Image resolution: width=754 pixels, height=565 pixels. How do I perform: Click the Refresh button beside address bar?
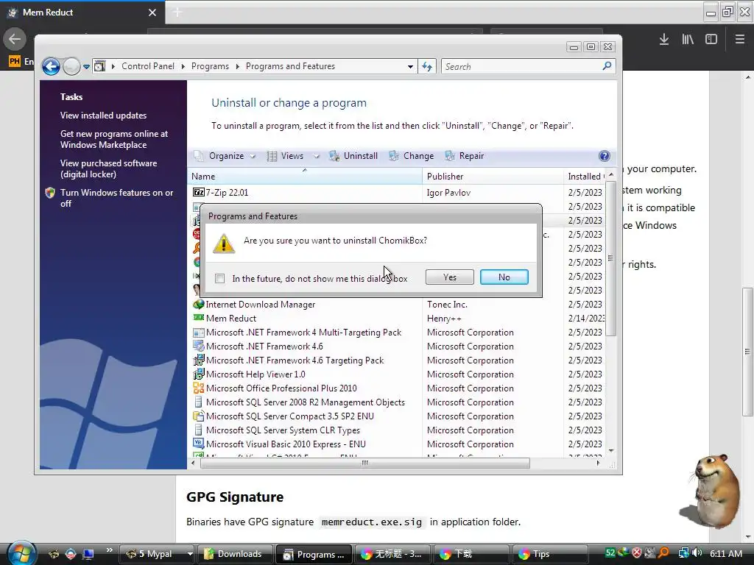[x=427, y=67]
